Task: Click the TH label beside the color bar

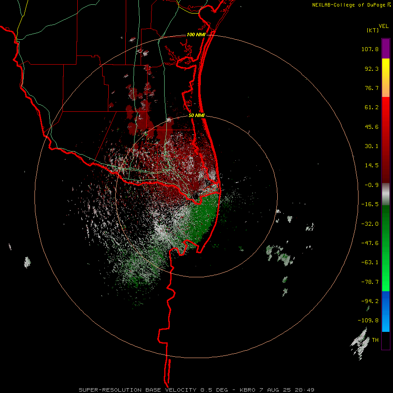Action: click(x=375, y=340)
